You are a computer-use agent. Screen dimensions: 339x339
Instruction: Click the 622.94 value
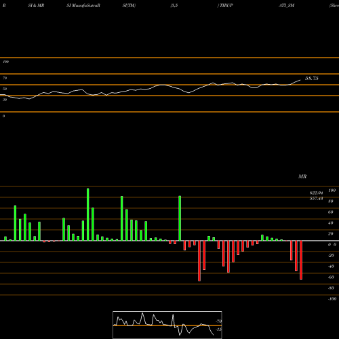click(316, 193)
